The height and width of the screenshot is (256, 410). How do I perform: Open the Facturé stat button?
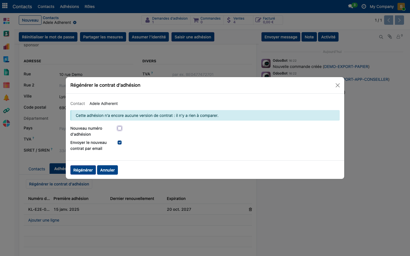pyautogui.click(x=268, y=20)
